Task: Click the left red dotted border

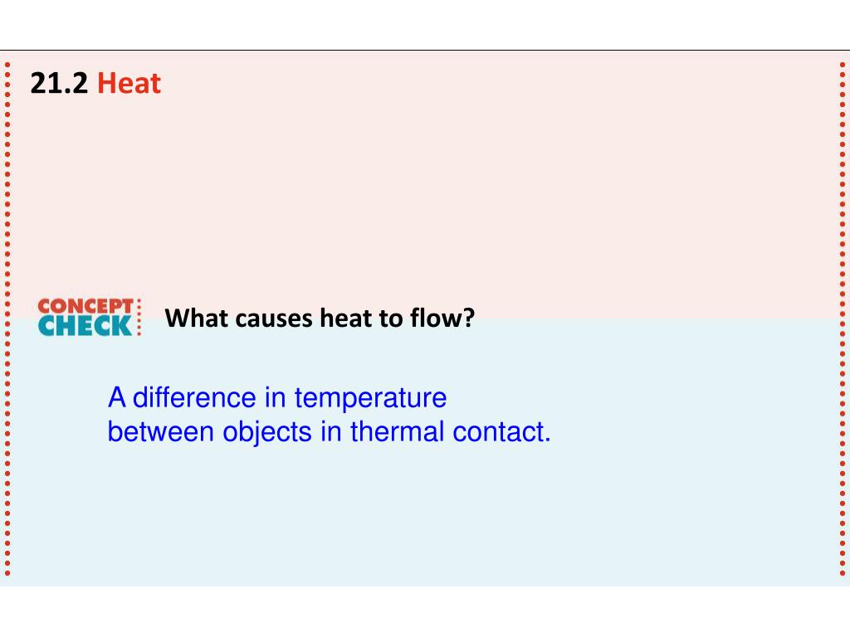Action: (7, 319)
